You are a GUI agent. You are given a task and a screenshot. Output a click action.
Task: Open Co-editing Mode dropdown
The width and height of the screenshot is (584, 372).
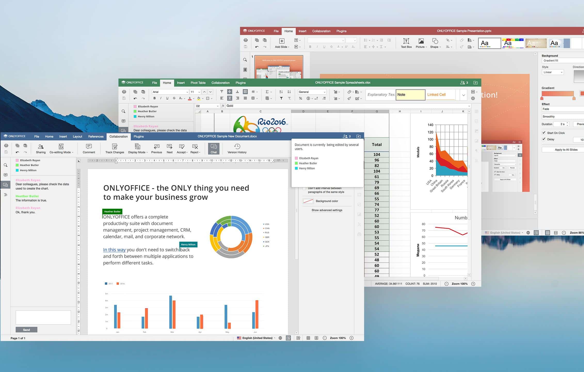(61, 149)
